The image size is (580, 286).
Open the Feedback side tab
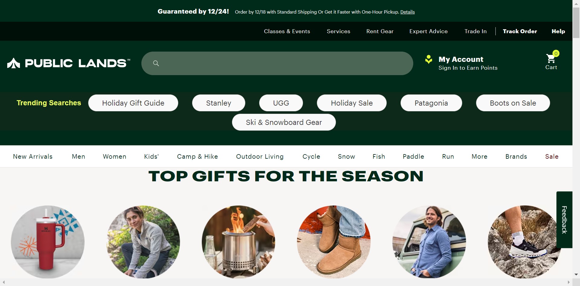tap(564, 220)
